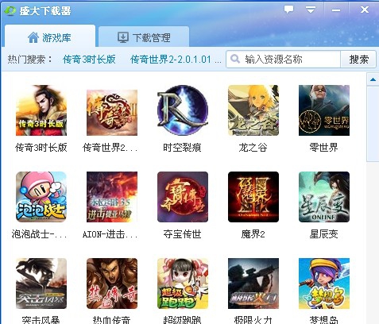Open the 零世界 game icon
The width and height of the screenshot is (379, 324).
[x=324, y=110]
